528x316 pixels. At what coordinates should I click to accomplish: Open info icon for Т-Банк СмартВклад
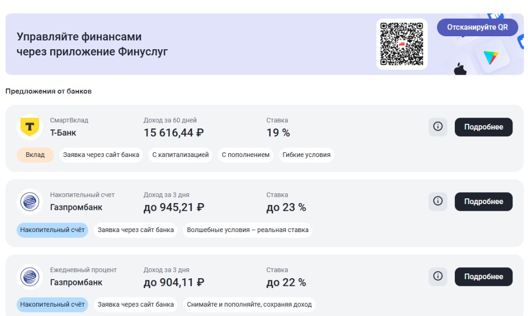pyautogui.click(x=438, y=127)
